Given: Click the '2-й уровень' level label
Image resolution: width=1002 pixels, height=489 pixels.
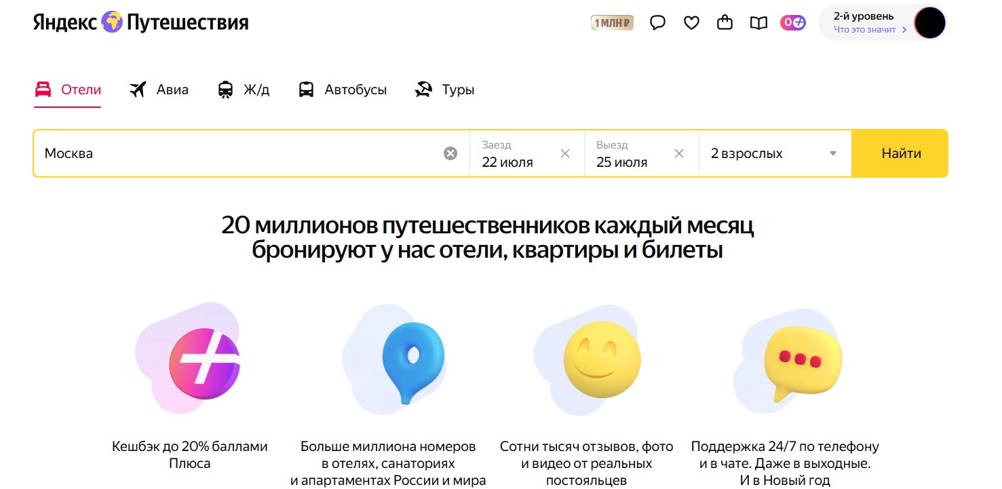Looking at the screenshot, I should point(864,16).
